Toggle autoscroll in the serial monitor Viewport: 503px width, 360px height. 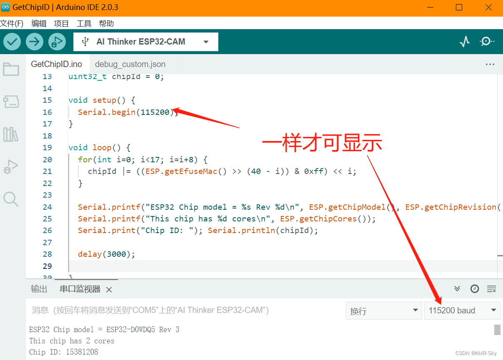tap(457, 289)
